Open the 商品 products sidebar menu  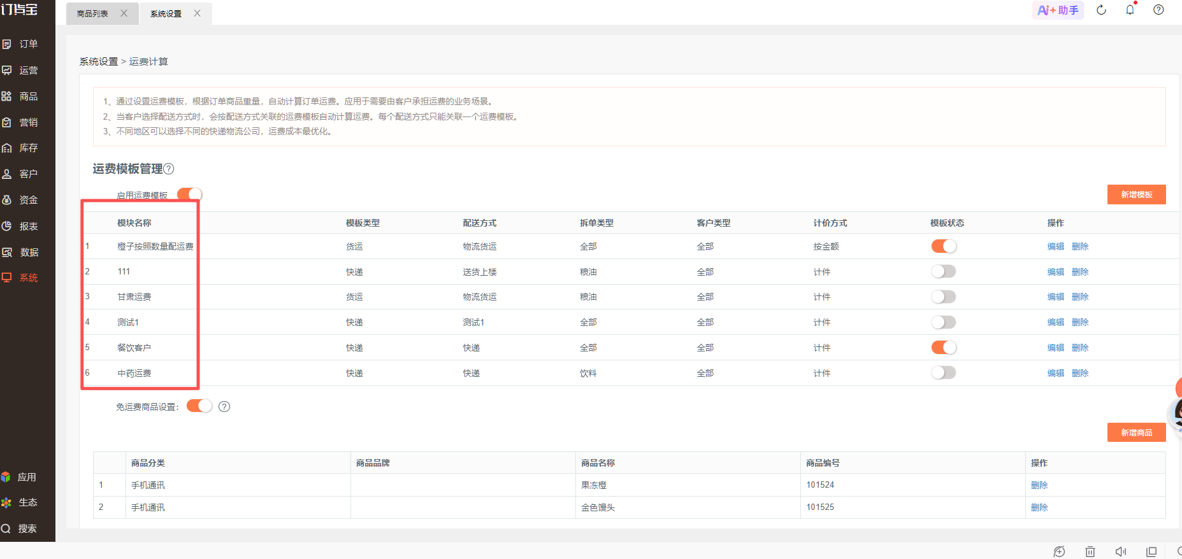pyautogui.click(x=20, y=96)
